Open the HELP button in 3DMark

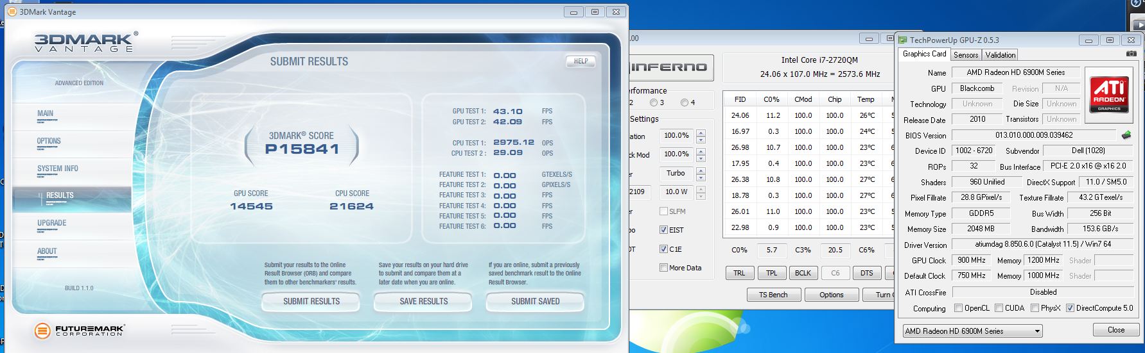581,62
